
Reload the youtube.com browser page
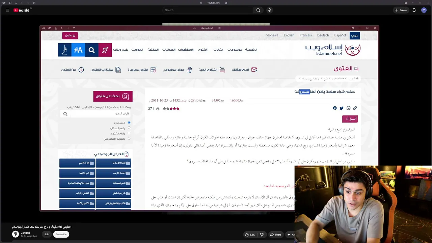[x=34, y=3]
